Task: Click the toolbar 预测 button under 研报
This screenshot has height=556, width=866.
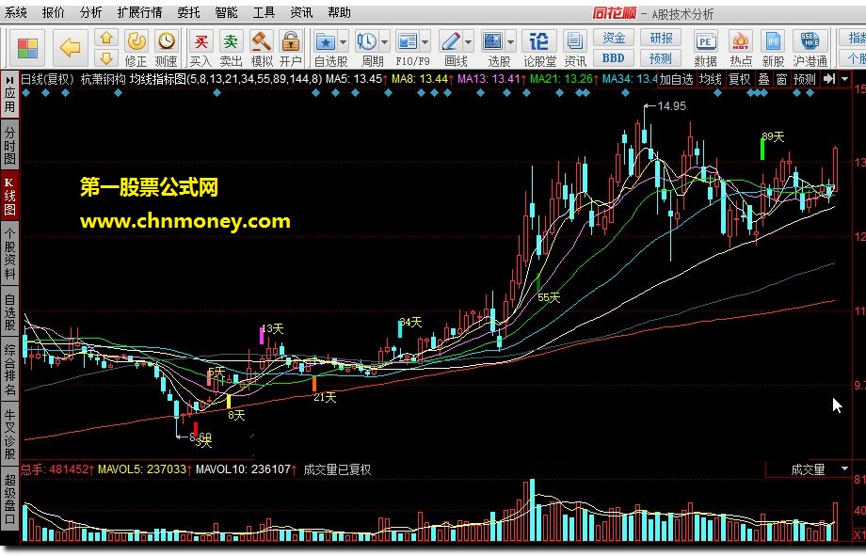Action: [661, 58]
